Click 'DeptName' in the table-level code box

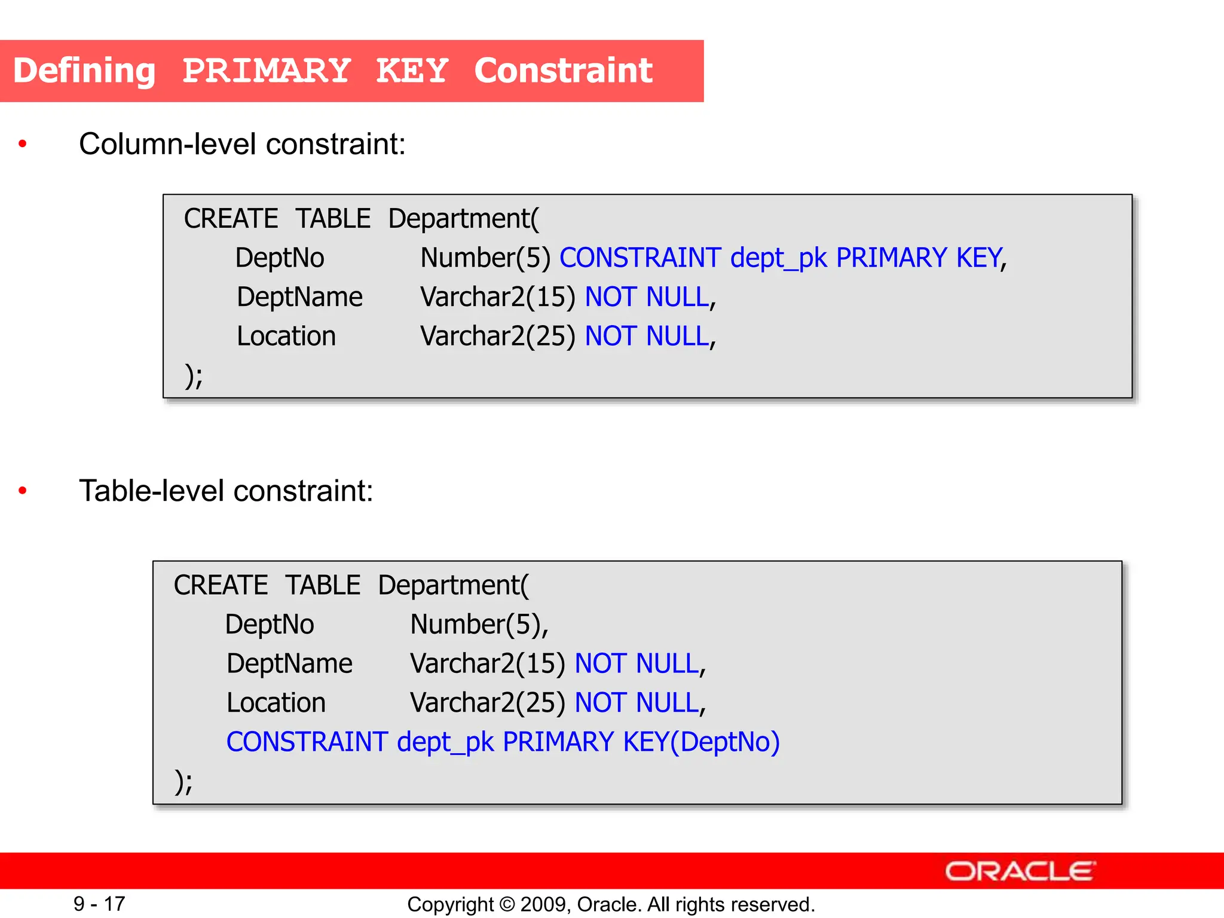coord(289,663)
